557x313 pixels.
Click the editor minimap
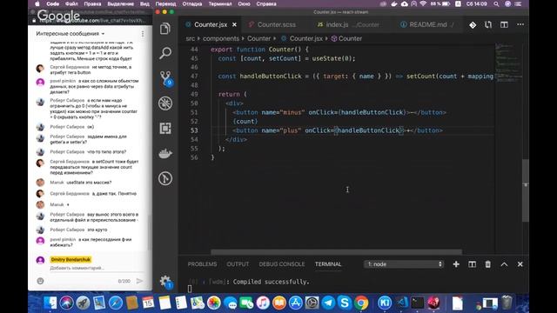(x=508, y=63)
